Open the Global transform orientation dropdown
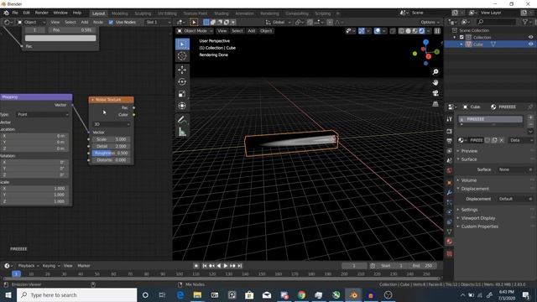The image size is (537, 302). click(278, 23)
